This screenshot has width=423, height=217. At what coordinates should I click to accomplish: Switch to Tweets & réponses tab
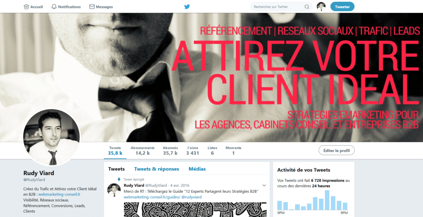pyautogui.click(x=157, y=169)
